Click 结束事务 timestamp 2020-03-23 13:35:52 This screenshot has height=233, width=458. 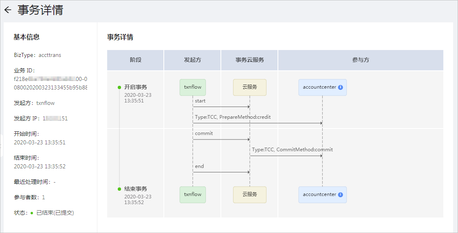click(138, 200)
